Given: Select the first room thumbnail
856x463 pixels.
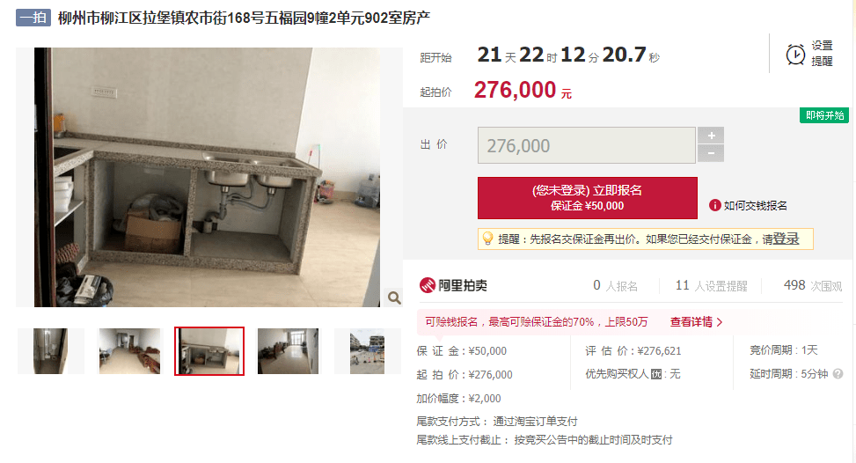Looking at the screenshot, I should (51, 351).
